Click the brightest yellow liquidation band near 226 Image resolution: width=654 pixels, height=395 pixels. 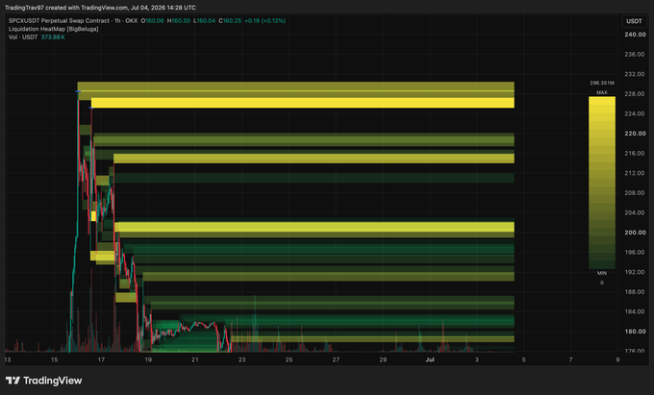pos(303,103)
